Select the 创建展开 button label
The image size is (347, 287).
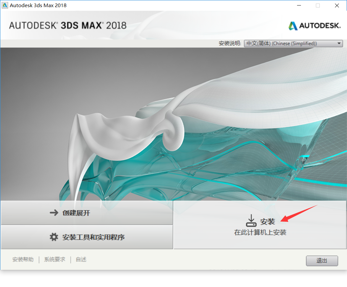(76, 213)
